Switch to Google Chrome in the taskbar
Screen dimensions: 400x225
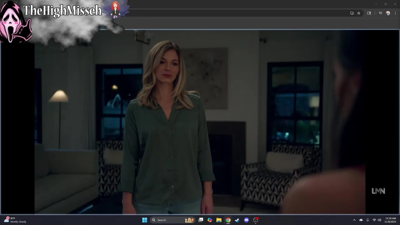click(228, 220)
